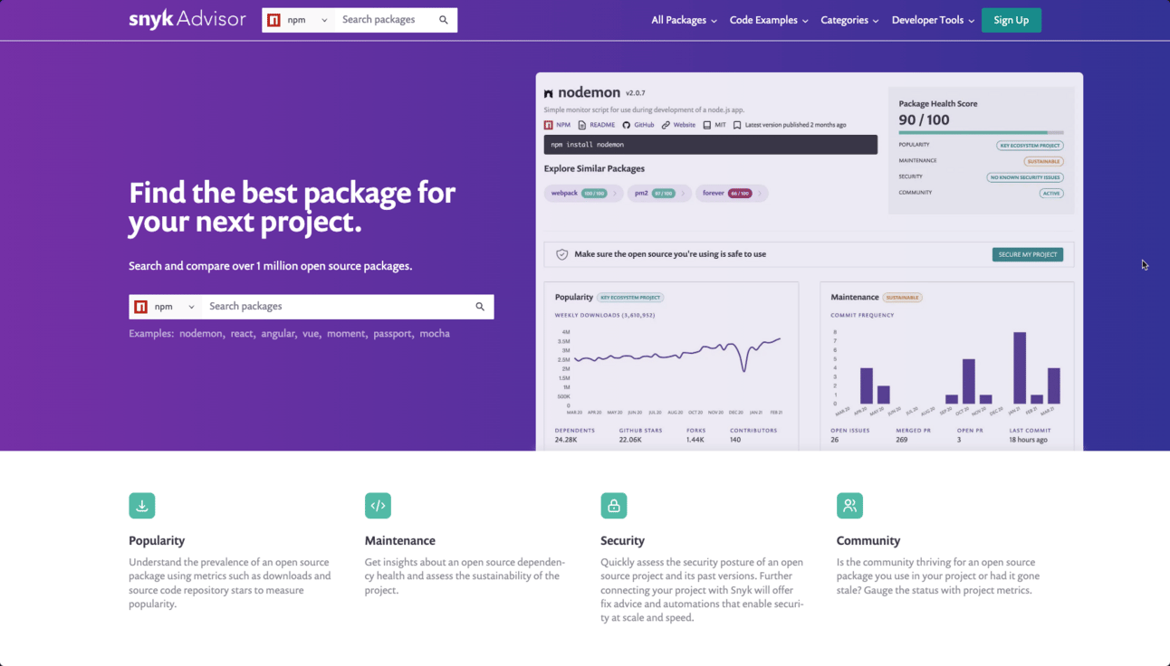Open the npm dropdown in the hero search bar
1170x666 pixels.
point(166,307)
